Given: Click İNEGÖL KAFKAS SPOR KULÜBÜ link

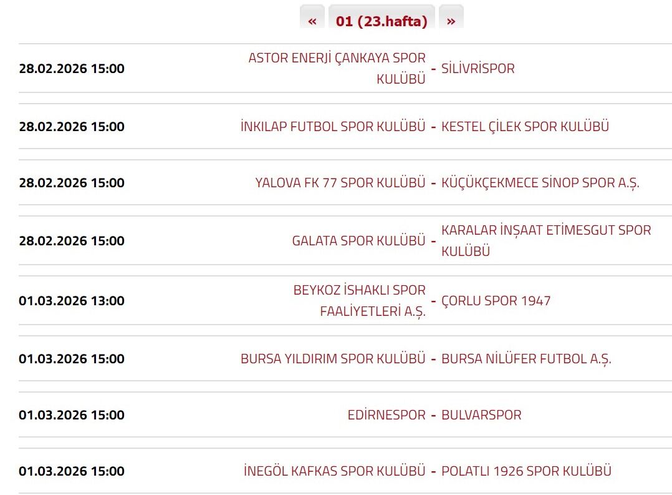Looking at the screenshot, I should 335,471.
